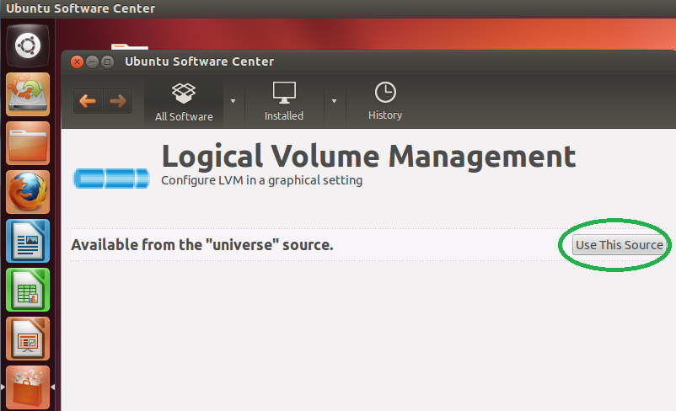Maximize the Ubuntu Software Center window
The height and width of the screenshot is (411, 676).
coord(107,62)
